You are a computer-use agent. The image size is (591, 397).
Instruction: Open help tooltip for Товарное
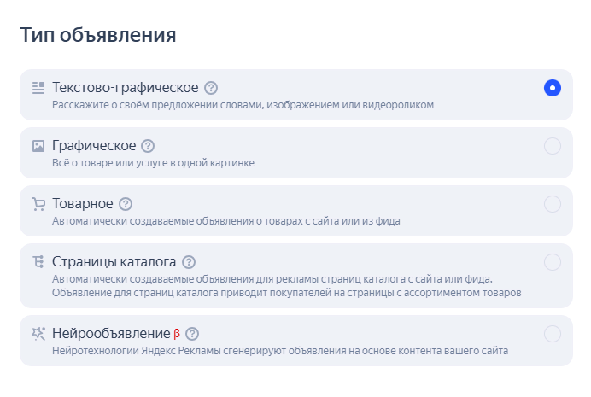click(x=126, y=204)
